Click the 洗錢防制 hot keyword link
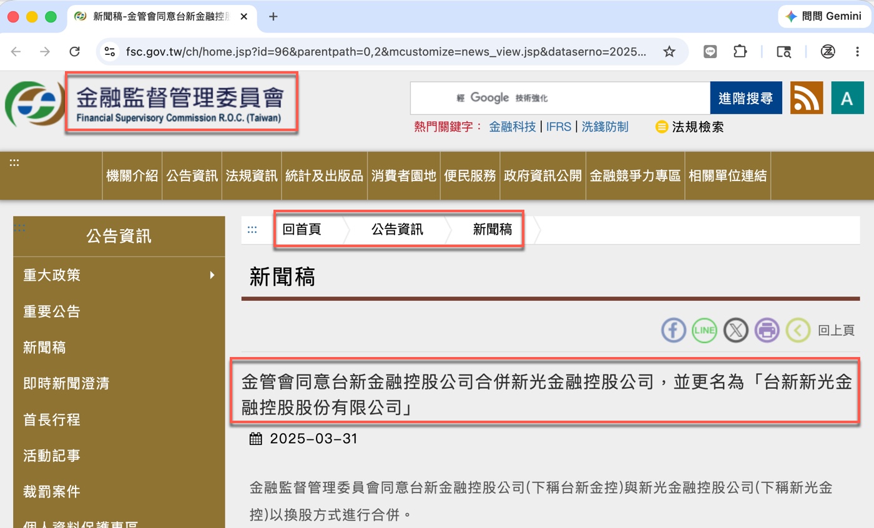 [605, 127]
